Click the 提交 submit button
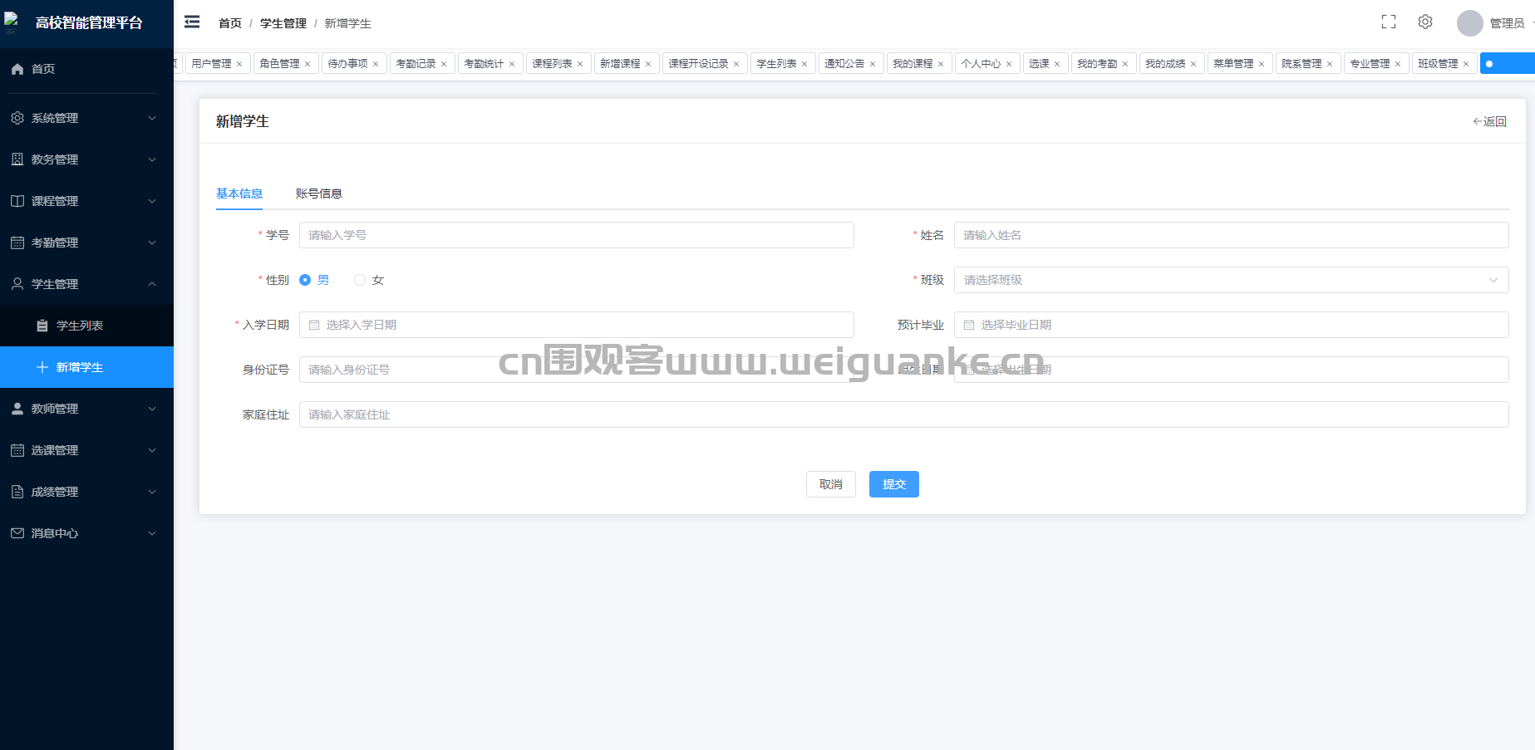This screenshot has width=1535, height=750. (893, 484)
